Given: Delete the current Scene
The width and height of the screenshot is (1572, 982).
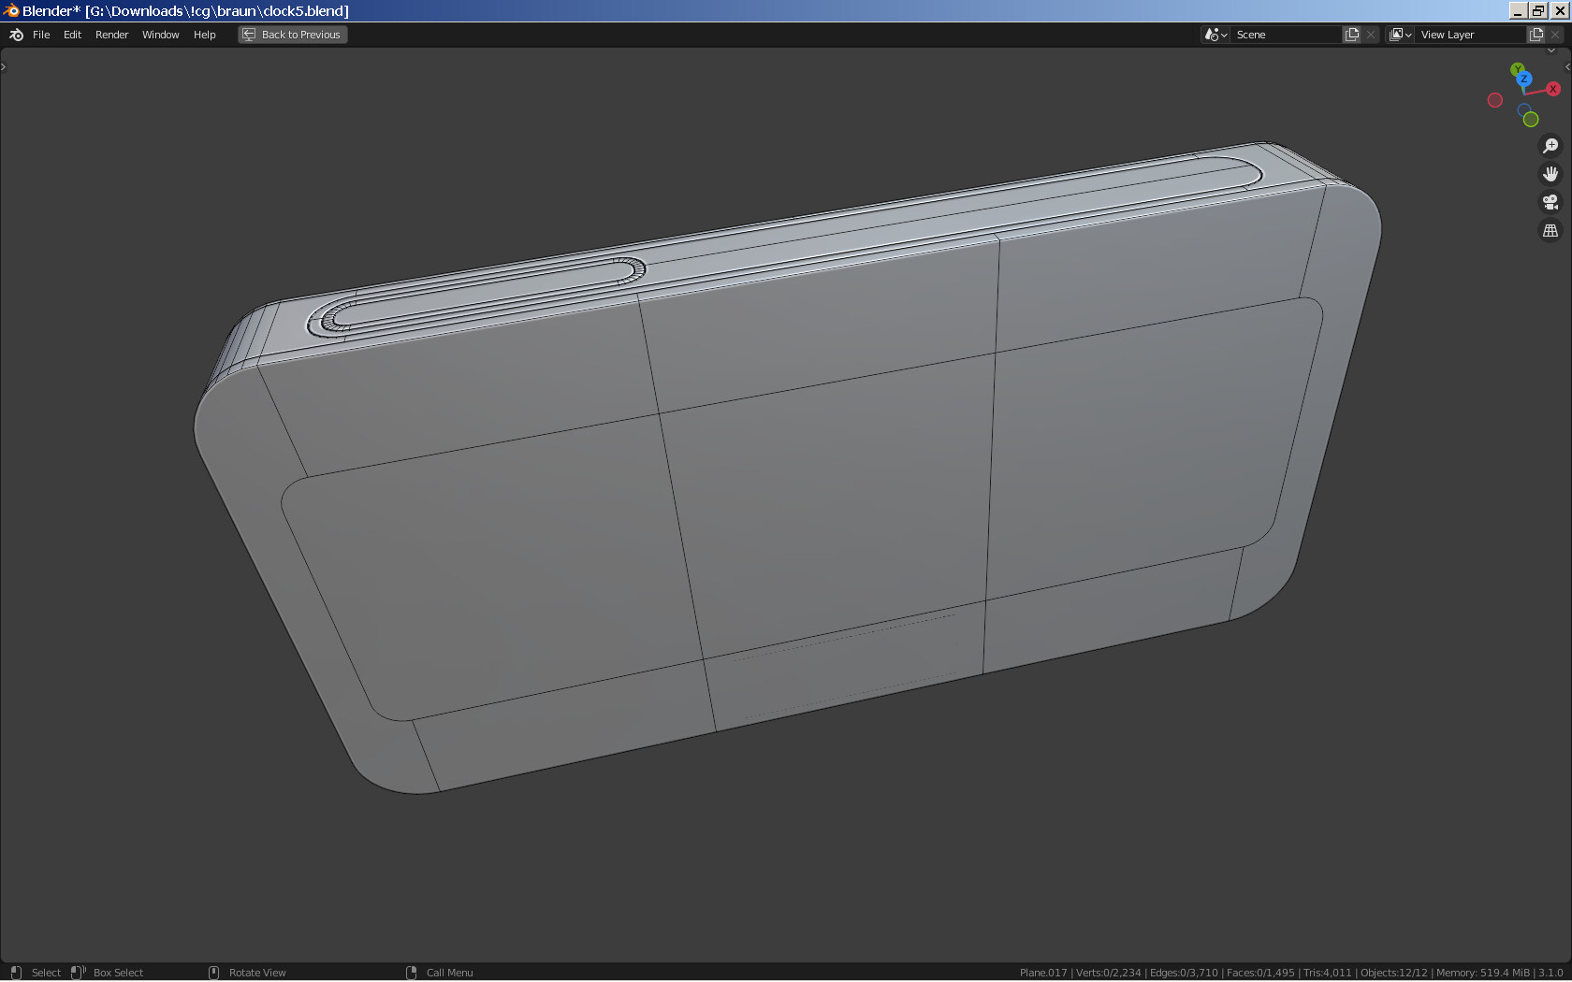Looking at the screenshot, I should [1371, 35].
